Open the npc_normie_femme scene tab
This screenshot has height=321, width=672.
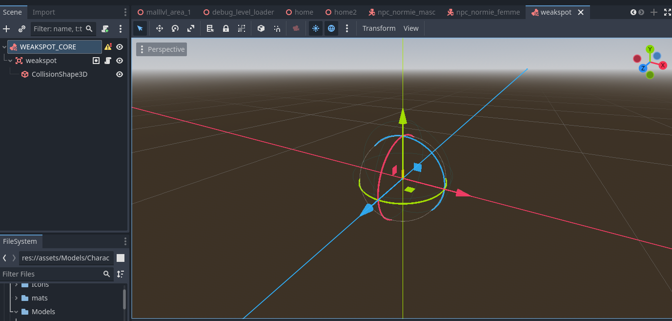click(x=485, y=12)
